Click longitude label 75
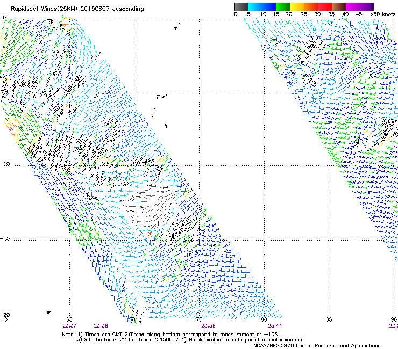Image resolution: width=398 pixels, height=349 pixels. coord(199,319)
